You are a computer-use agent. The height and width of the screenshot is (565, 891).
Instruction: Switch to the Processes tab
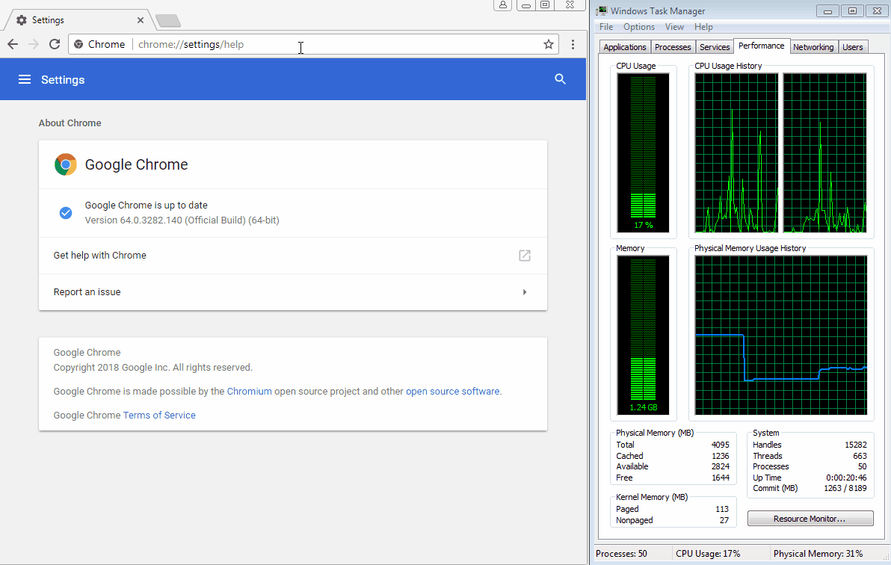click(673, 47)
